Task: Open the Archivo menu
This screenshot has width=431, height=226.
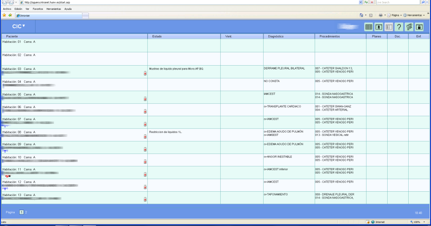Action: coord(7,9)
